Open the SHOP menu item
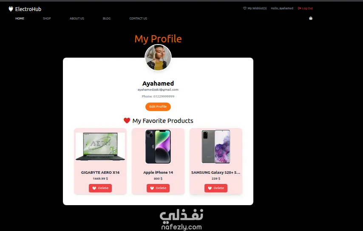The width and height of the screenshot is (363, 231). click(x=47, y=19)
